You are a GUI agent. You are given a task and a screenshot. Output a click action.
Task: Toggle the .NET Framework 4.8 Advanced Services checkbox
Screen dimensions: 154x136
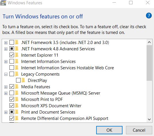tap(12, 49)
